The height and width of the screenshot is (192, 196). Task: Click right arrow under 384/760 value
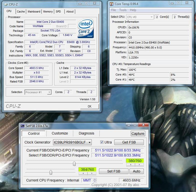[92, 173]
